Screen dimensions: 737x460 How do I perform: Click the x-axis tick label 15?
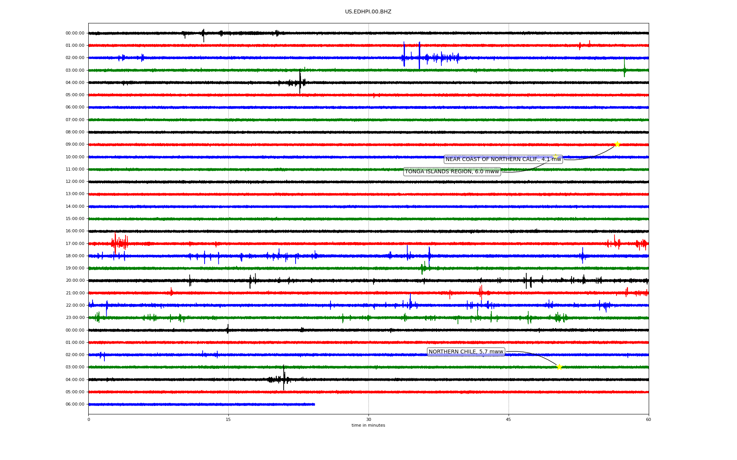pos(228,419)
